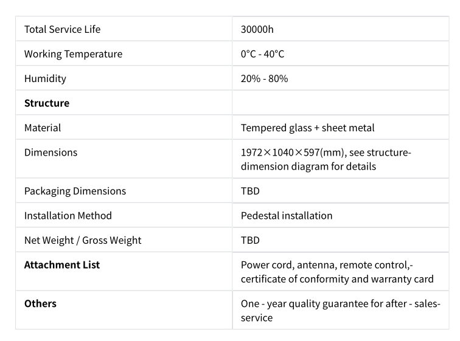Click the Packaging Dimensions label

point(75,191)
